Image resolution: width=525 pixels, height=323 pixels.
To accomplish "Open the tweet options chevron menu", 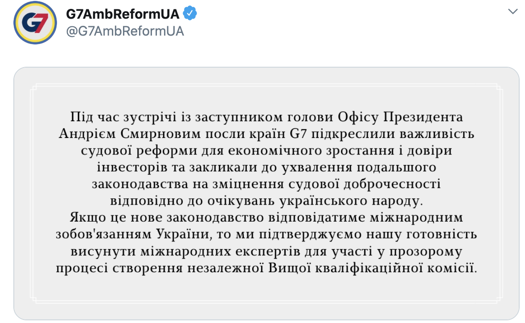I will pyautogui.click(x=513, y=12).
